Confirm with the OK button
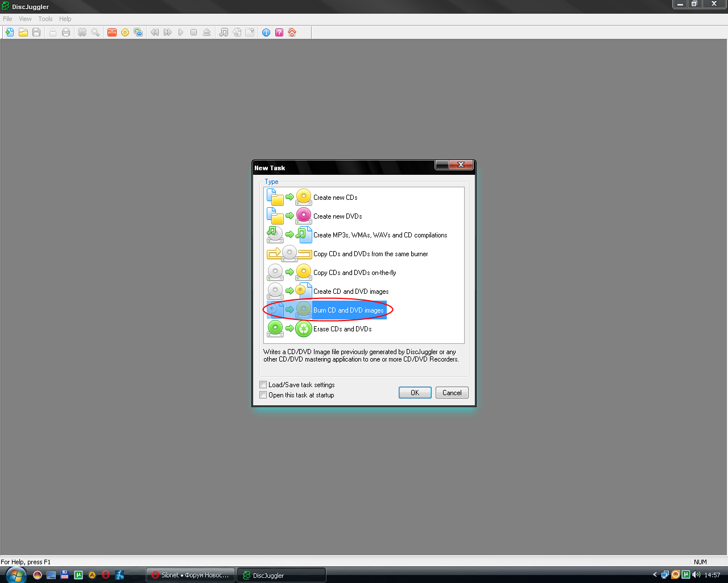Image resolution: width=728 pixels, height=583 pixels. [415, 393]
